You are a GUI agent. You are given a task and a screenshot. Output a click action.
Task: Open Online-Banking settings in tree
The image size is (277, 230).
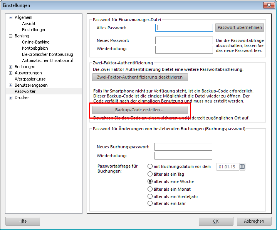(35, 42)
